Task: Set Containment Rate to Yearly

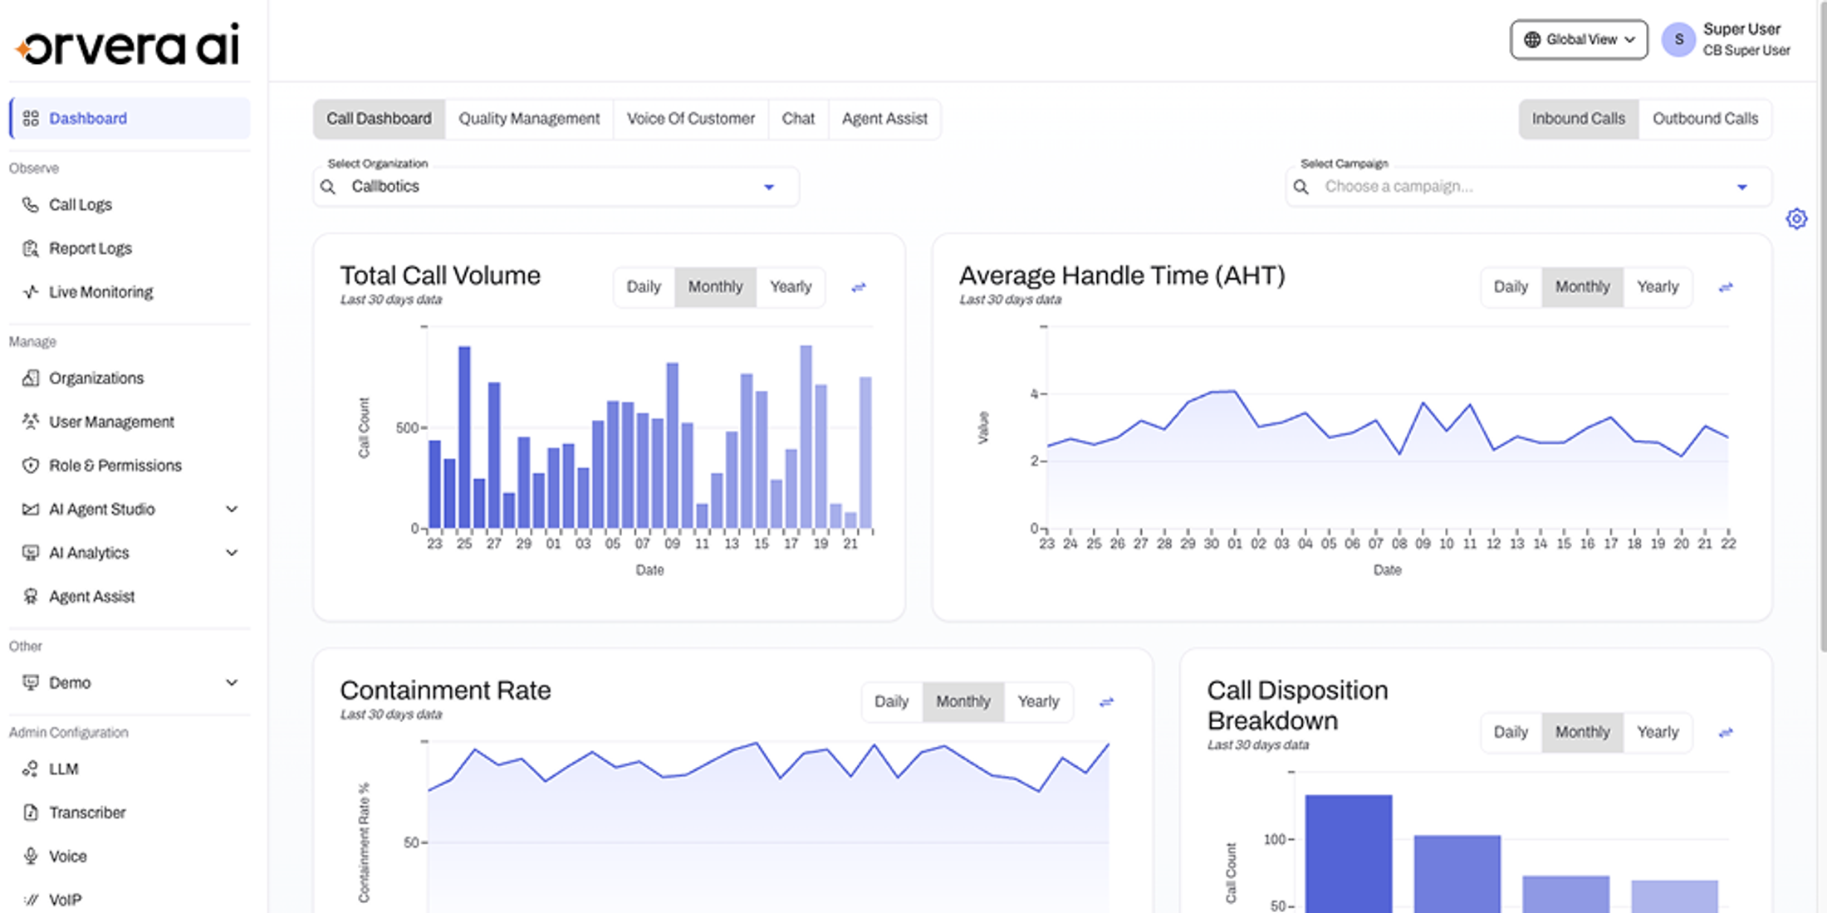Action: pos(1038,701)
